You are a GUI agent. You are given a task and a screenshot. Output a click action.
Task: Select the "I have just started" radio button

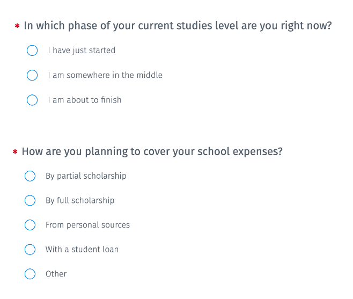32,50
